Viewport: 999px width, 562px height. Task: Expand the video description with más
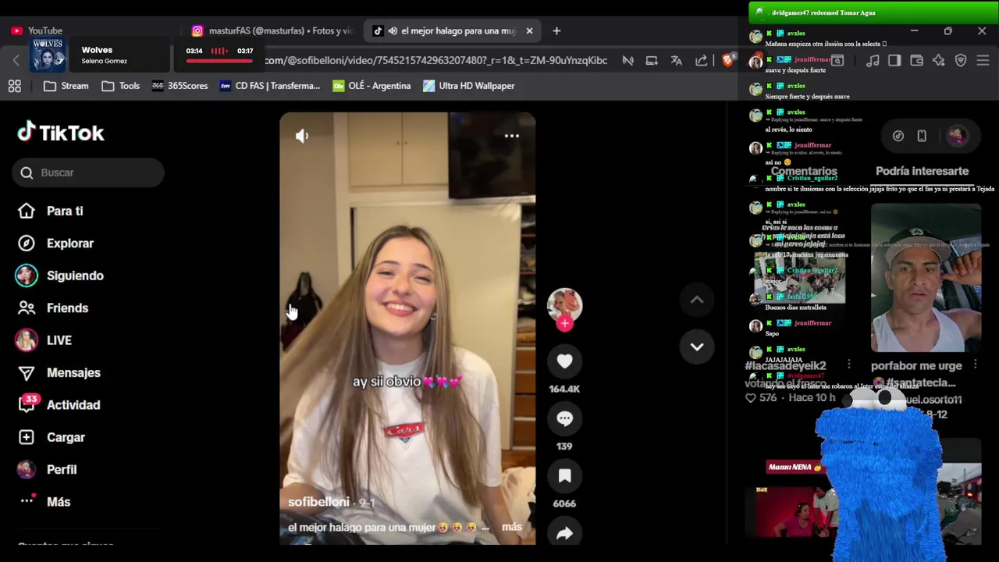click(512, 527)
